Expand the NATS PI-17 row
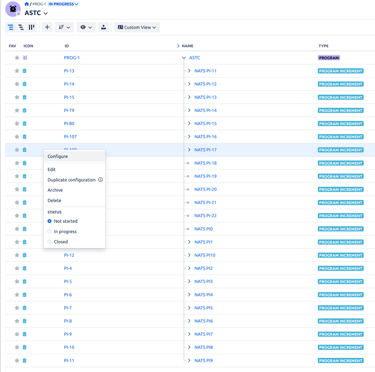The height and width of the screenshot is (372, 375). click(189, 150)
